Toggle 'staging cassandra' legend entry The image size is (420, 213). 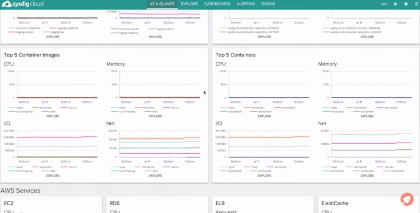(x=125, y=33)
